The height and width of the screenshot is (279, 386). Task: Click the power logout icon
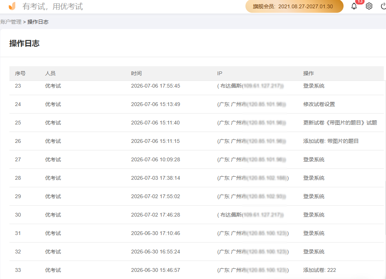click(x=383, y=6)
